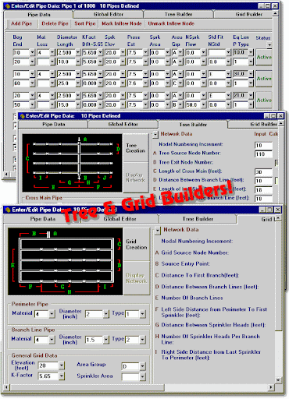Click 'Distance To First Branch(feet):' label
The height and width of the screenshot is (399, 289).
point(200,275)
